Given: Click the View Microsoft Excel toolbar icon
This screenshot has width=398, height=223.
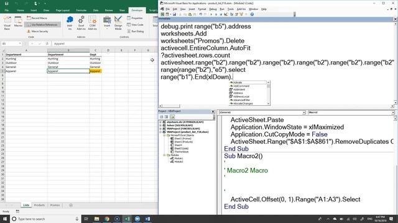Looking at the screenshot, I should [162, 14].
